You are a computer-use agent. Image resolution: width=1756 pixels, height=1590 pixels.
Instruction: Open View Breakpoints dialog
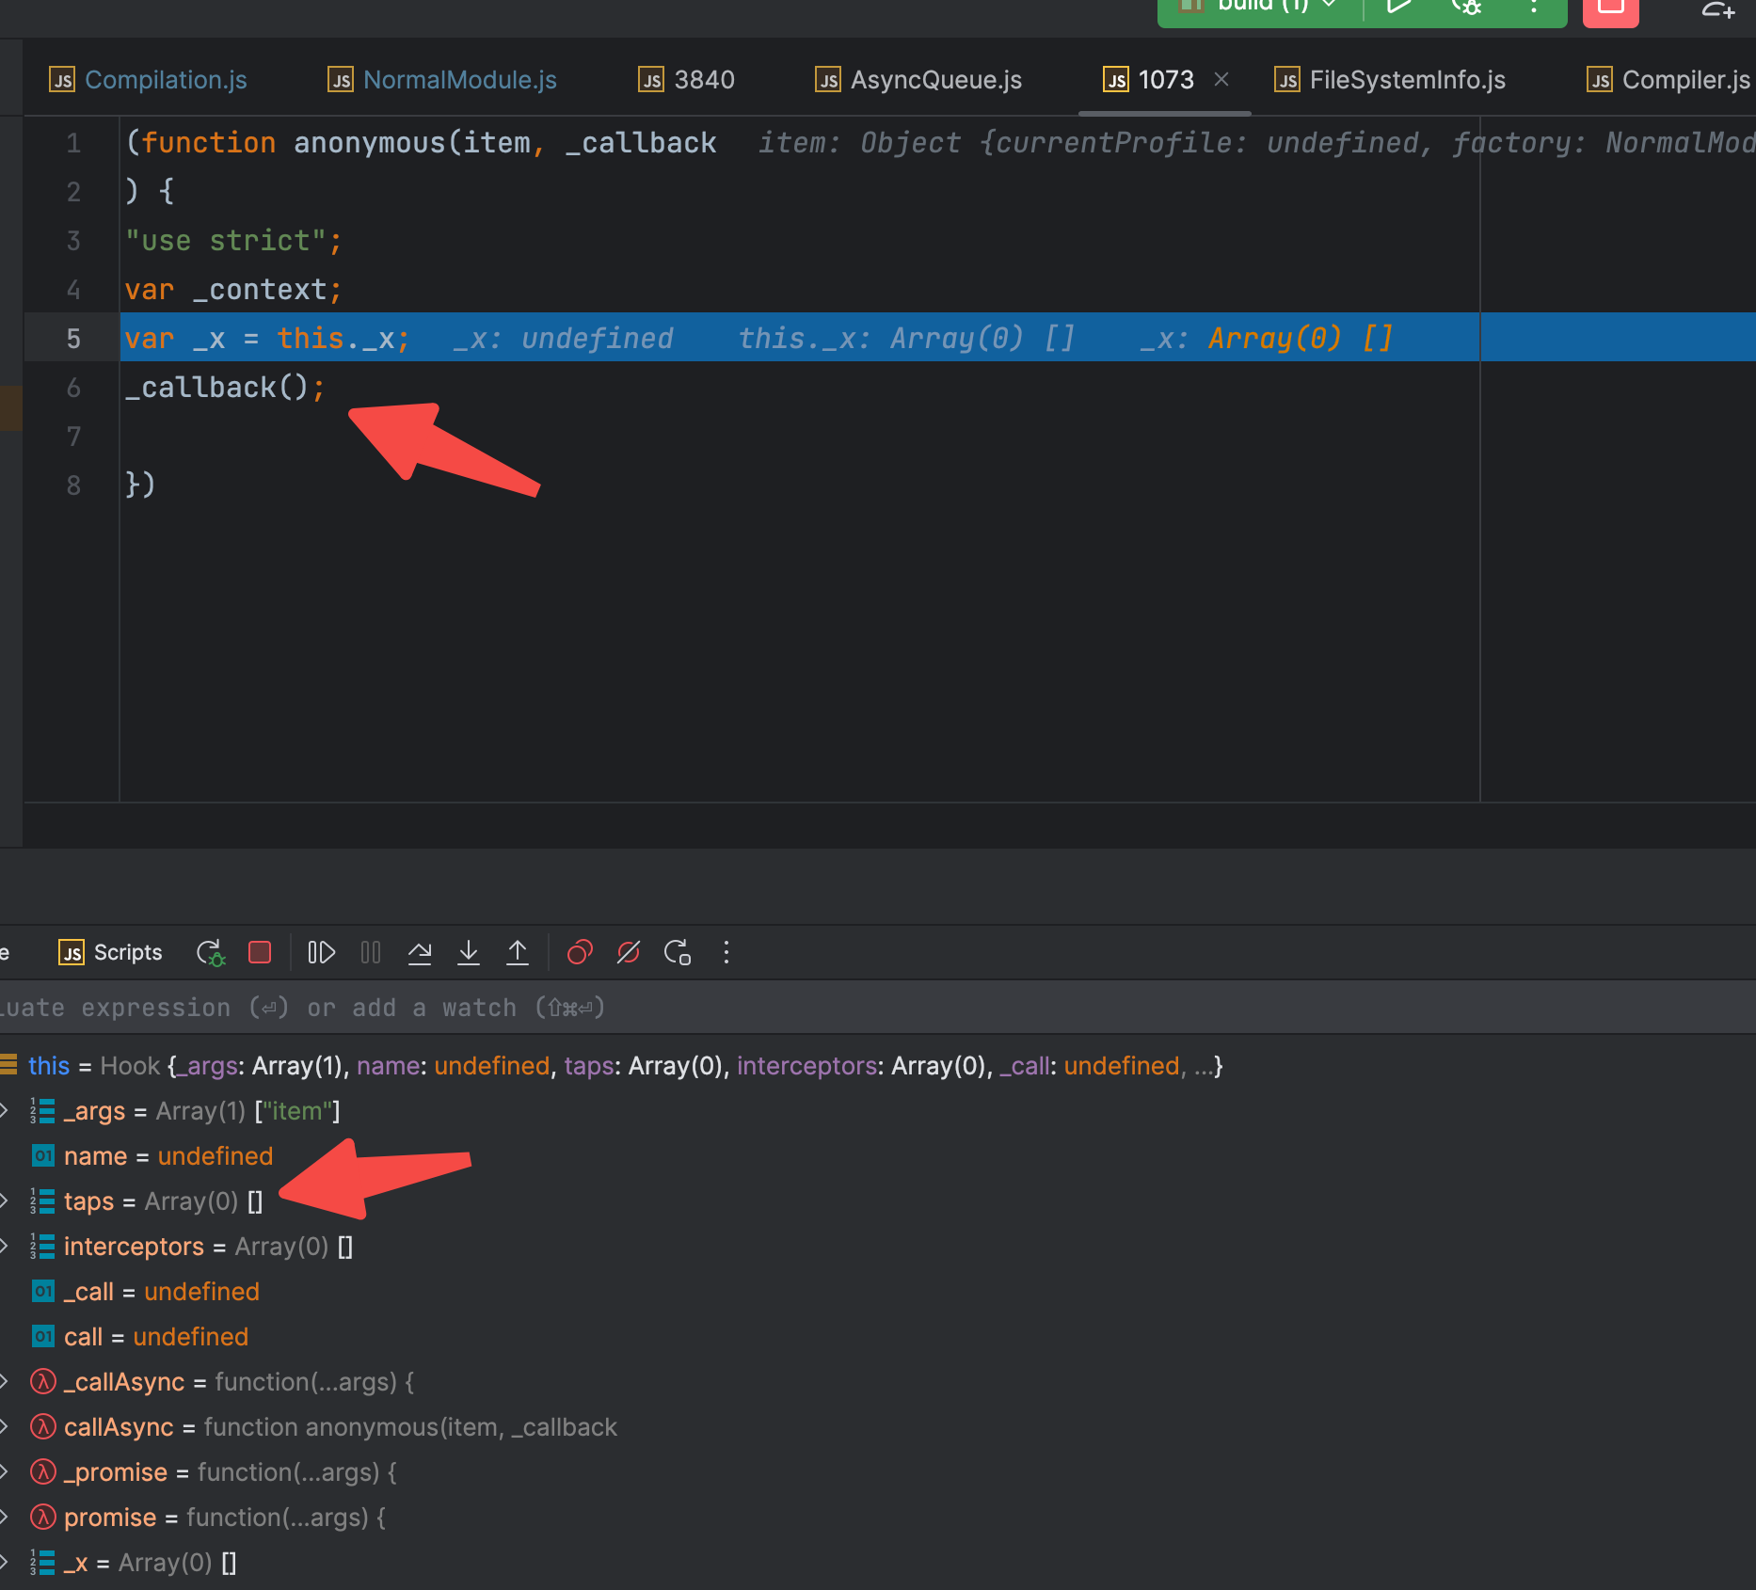point(580,953)
